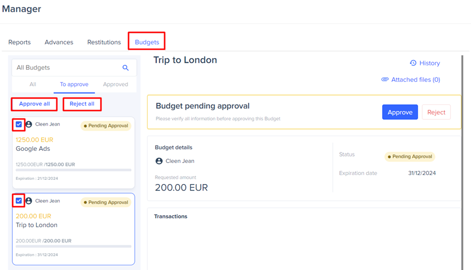Open the Restitutions tab

[x=104, y=42]
